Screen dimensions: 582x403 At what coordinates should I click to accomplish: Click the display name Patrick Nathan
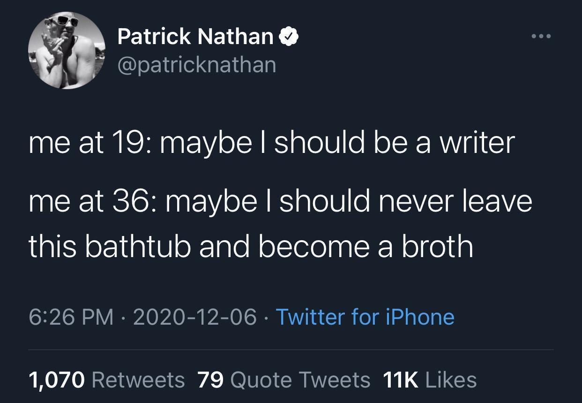(x=195, y=36)
